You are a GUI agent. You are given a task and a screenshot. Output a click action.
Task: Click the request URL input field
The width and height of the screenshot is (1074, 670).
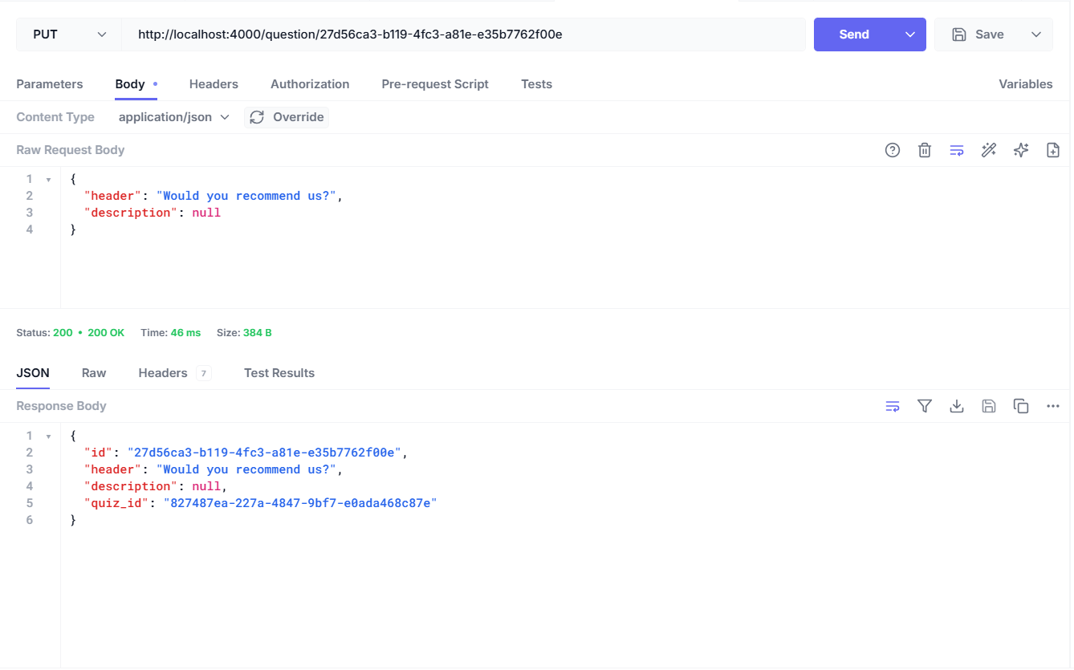point(462,35)
